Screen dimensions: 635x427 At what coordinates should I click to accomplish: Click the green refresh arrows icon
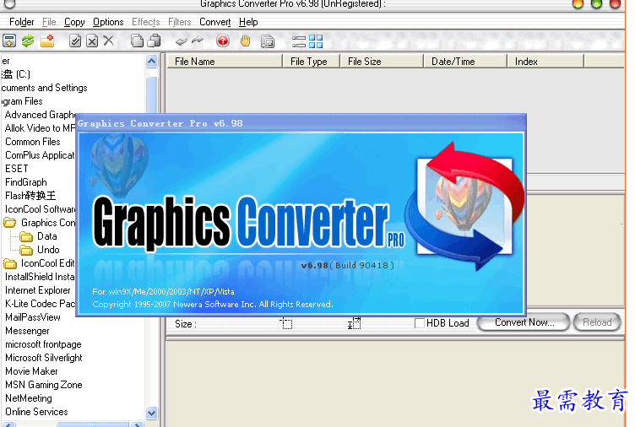point(28,41)
